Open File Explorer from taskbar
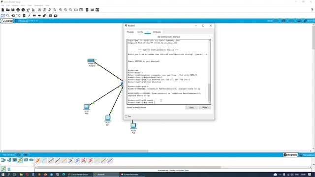This screenshot has width=315, height=177. [21, 175]
